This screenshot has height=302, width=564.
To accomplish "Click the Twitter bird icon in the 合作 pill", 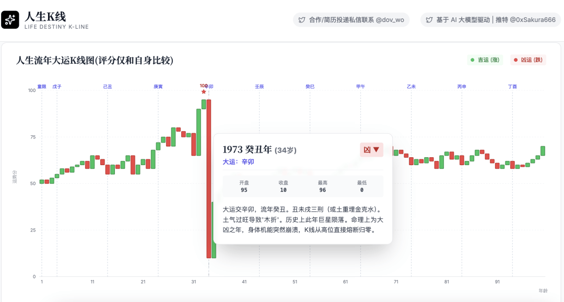I will [x=302, y=19].
